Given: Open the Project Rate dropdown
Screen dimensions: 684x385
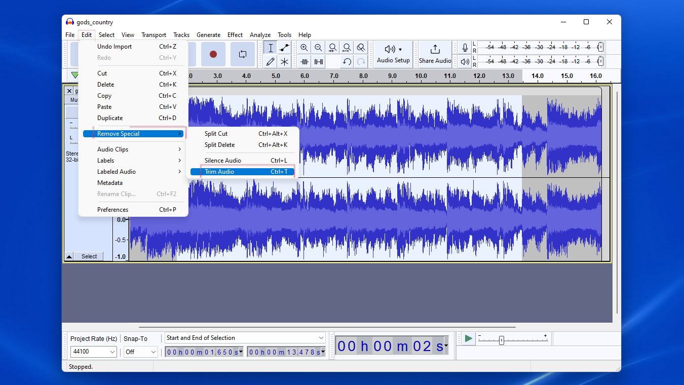Looking at the screenshot, I should 94,352.
